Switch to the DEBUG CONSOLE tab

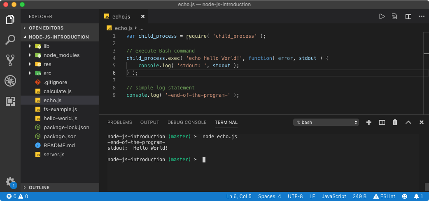pos(187,123)
